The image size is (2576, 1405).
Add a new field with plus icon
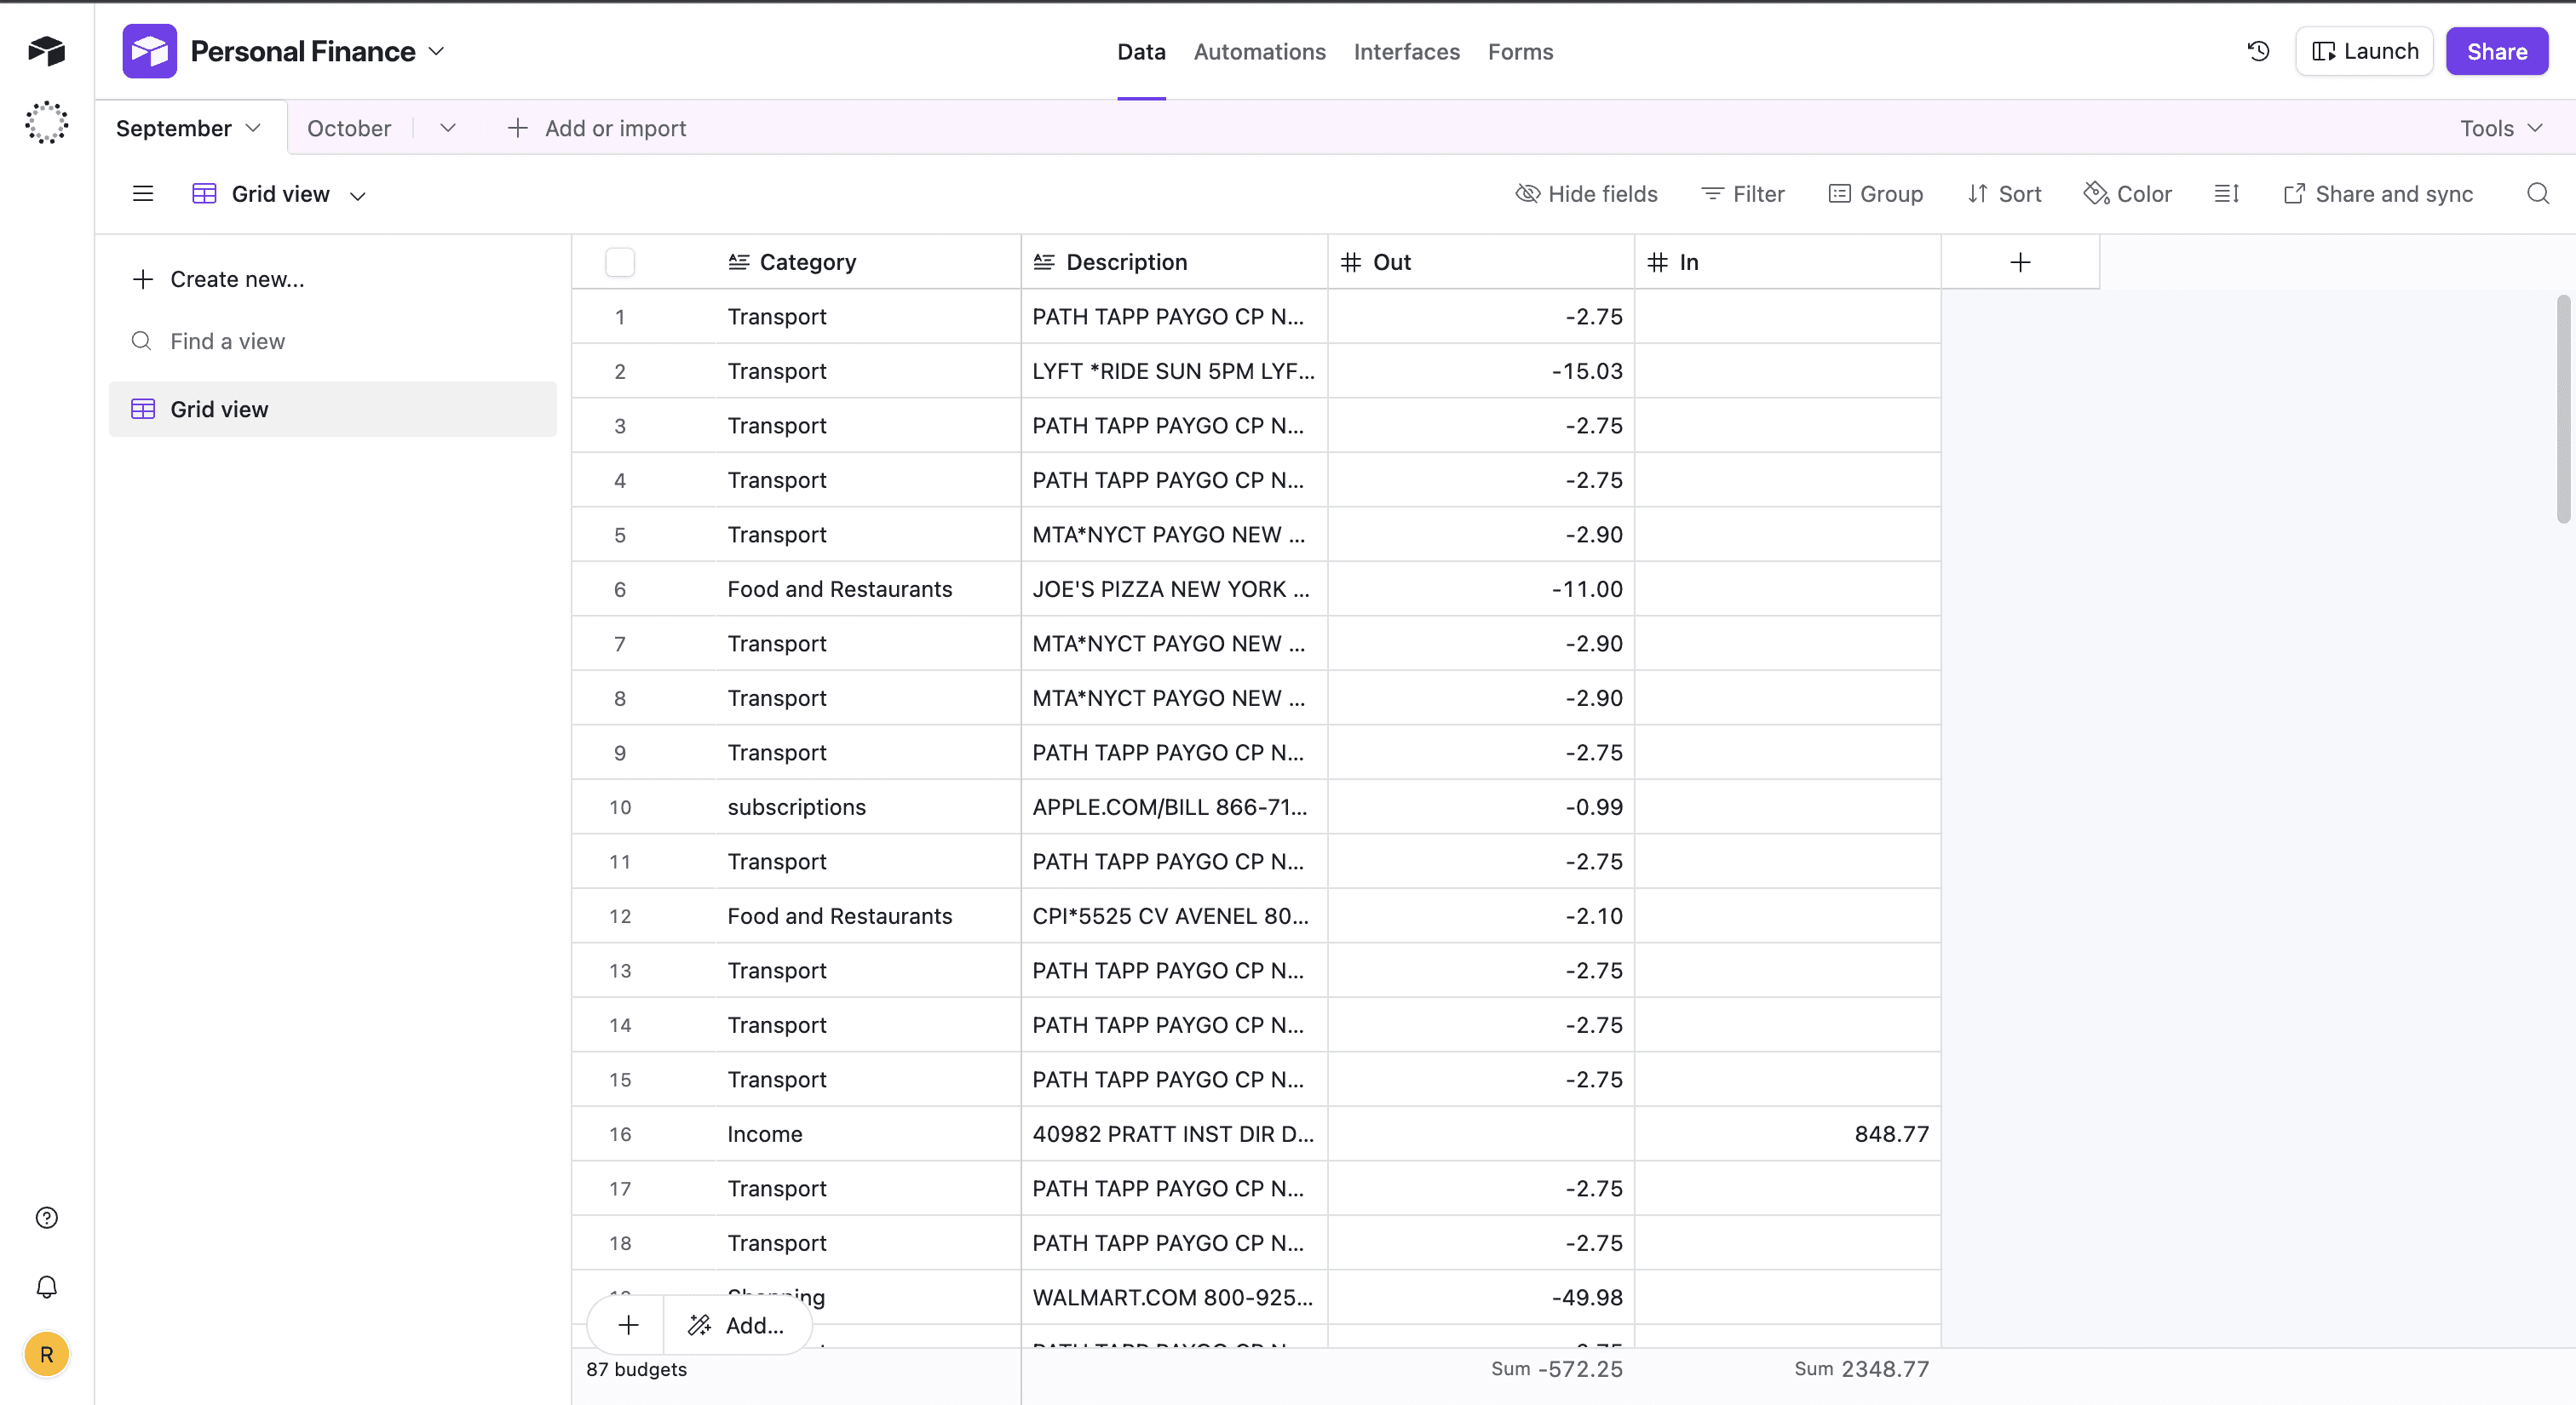pyautogui.click(x=2019, y=261)
